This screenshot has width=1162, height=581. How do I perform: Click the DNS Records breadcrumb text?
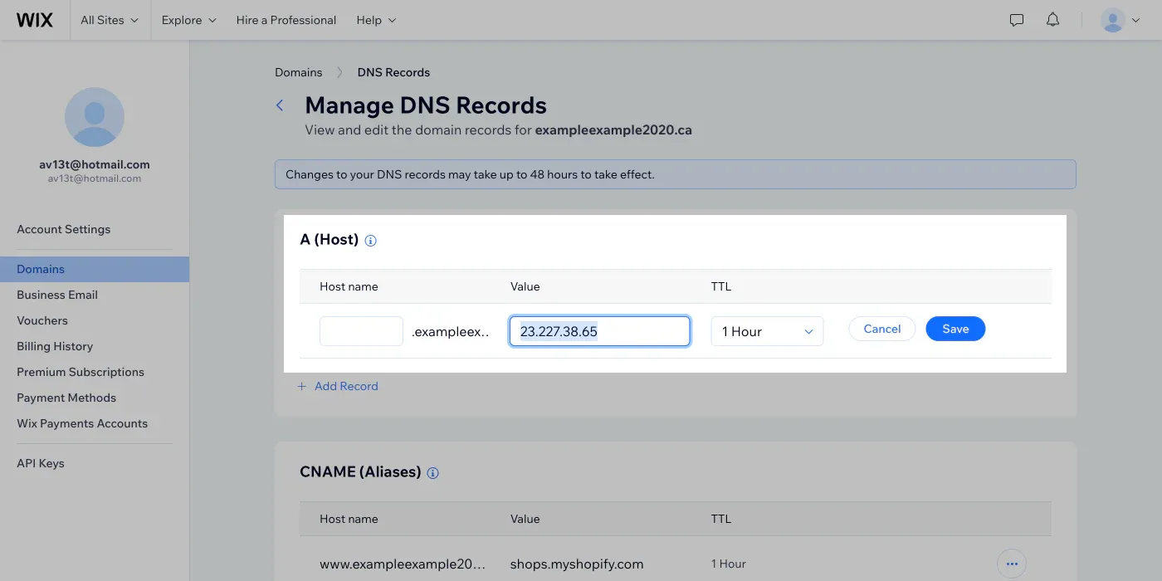coord(393,72)
